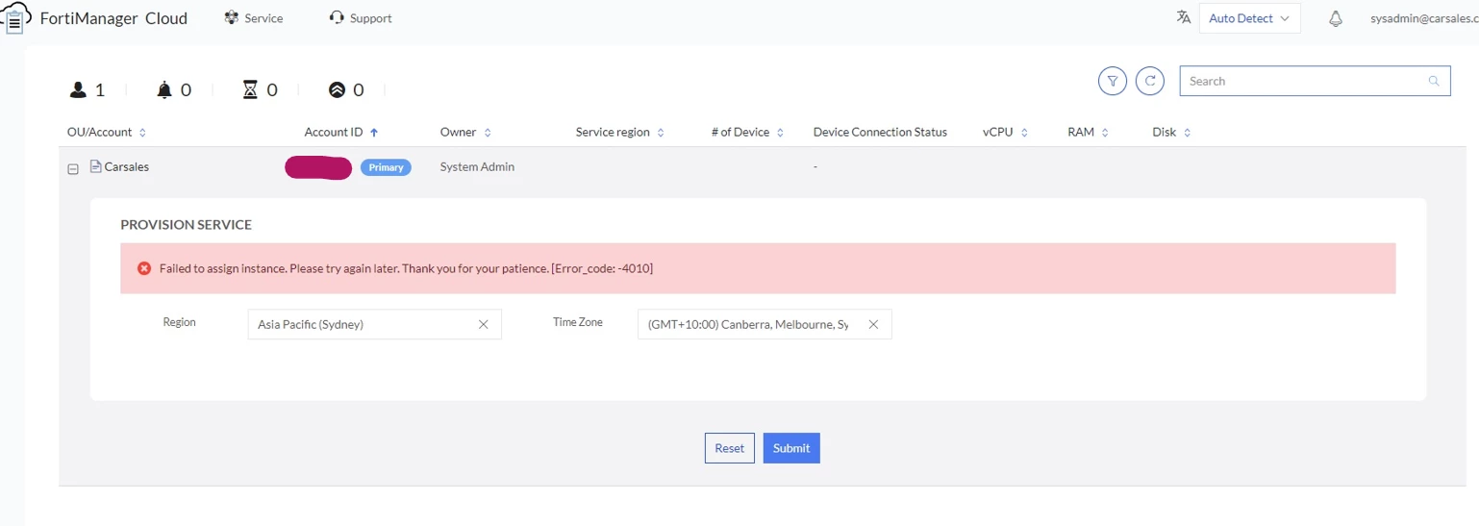Click the search magnifier icon

[1434, 81]
